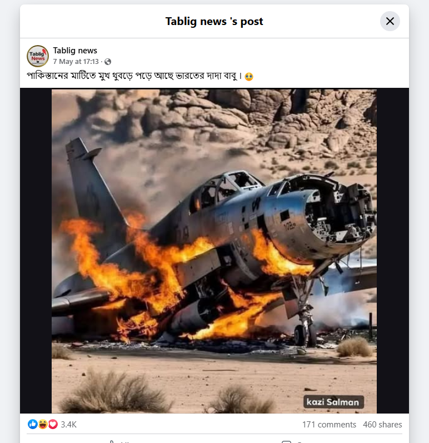
Task: Click the globe public audience icon
Action: click(108, 62)
